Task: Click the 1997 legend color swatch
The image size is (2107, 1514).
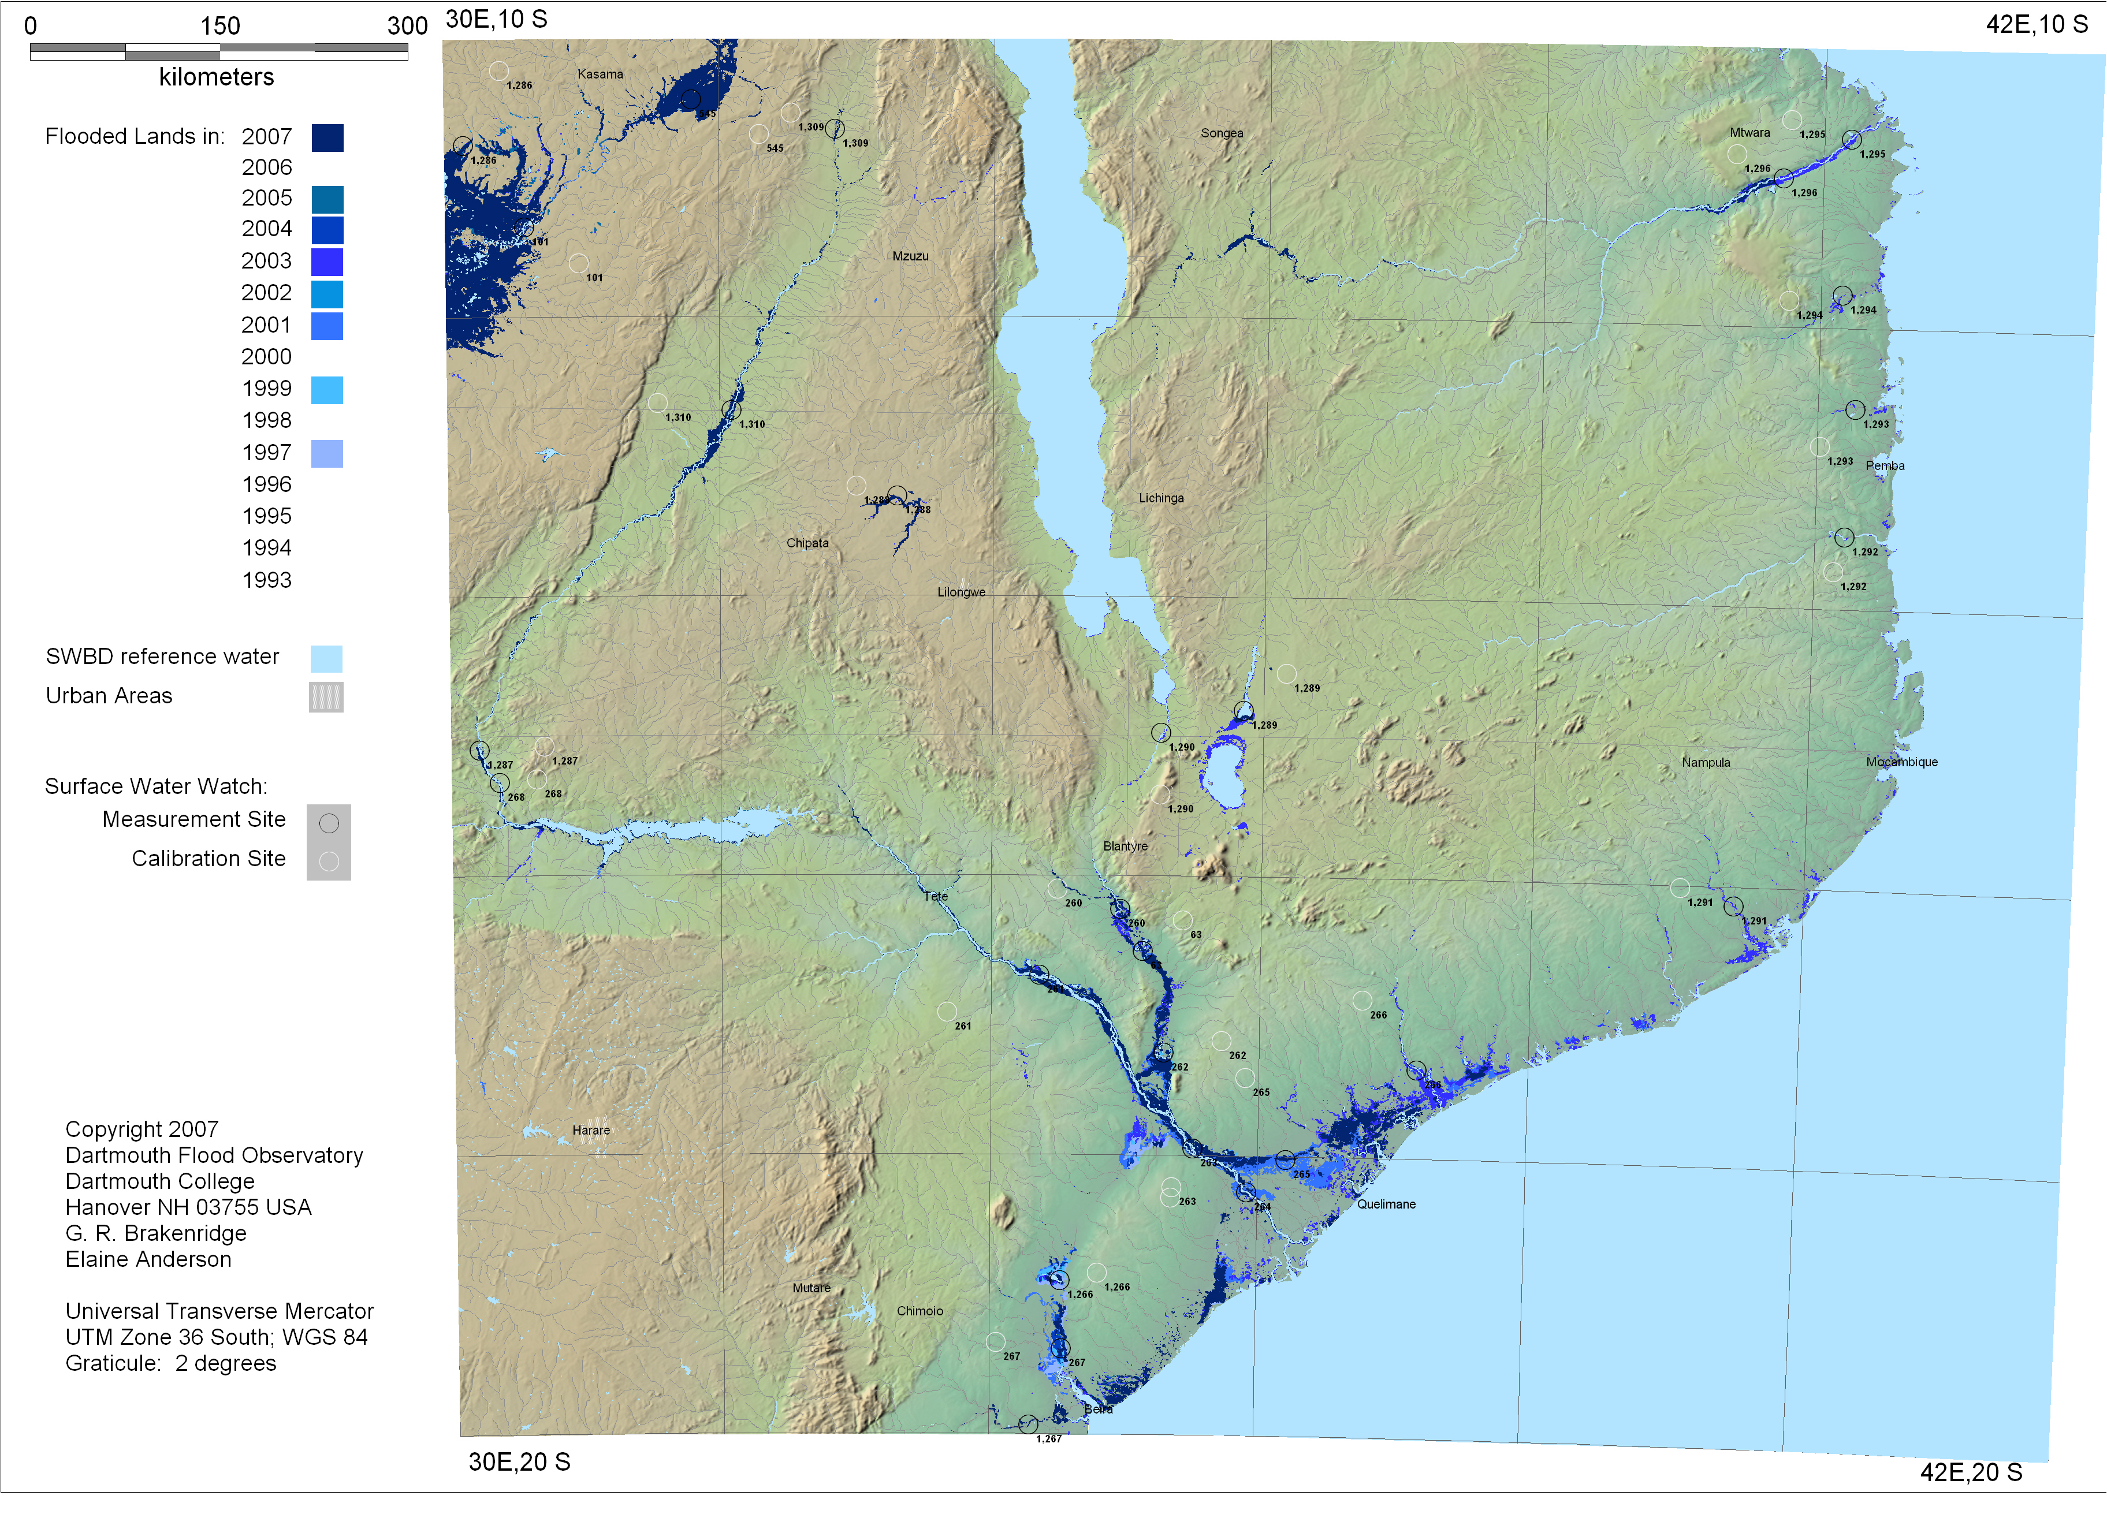Action: click(327, 453)
